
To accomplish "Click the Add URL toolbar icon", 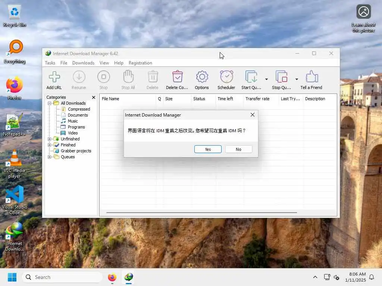I will 54,77.
